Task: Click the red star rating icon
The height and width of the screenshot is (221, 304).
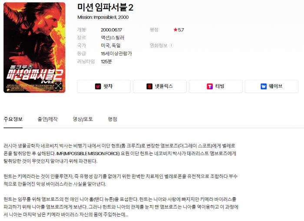Action: coord(175,29)
